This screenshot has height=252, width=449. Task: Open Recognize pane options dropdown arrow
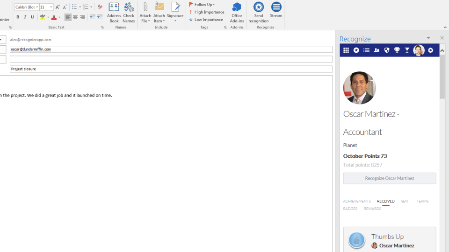(428, 38)
